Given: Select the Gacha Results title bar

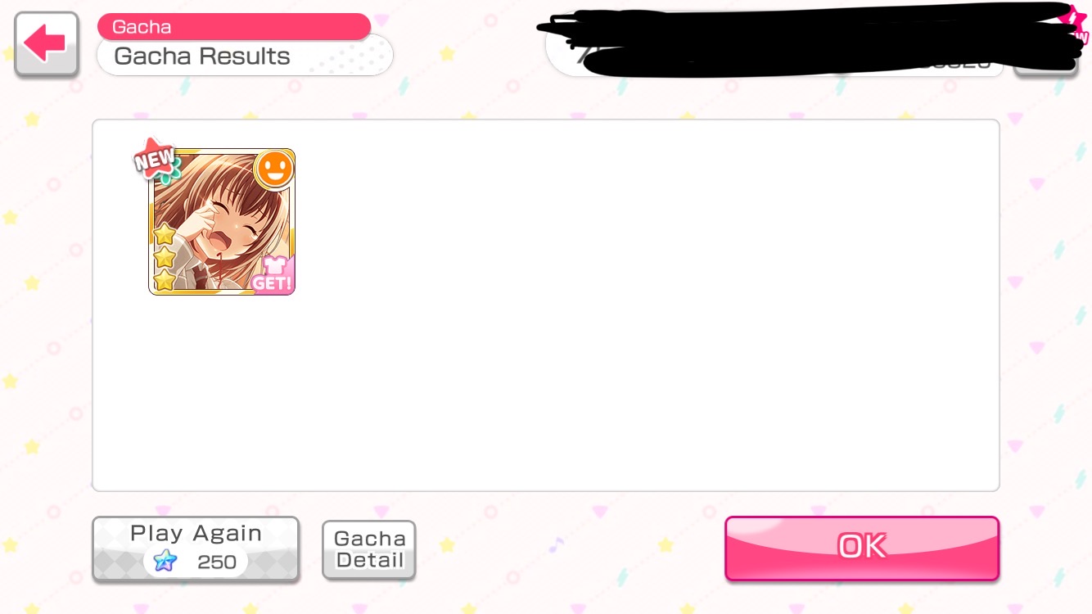Looking at the screenshot, I should 245,56.
